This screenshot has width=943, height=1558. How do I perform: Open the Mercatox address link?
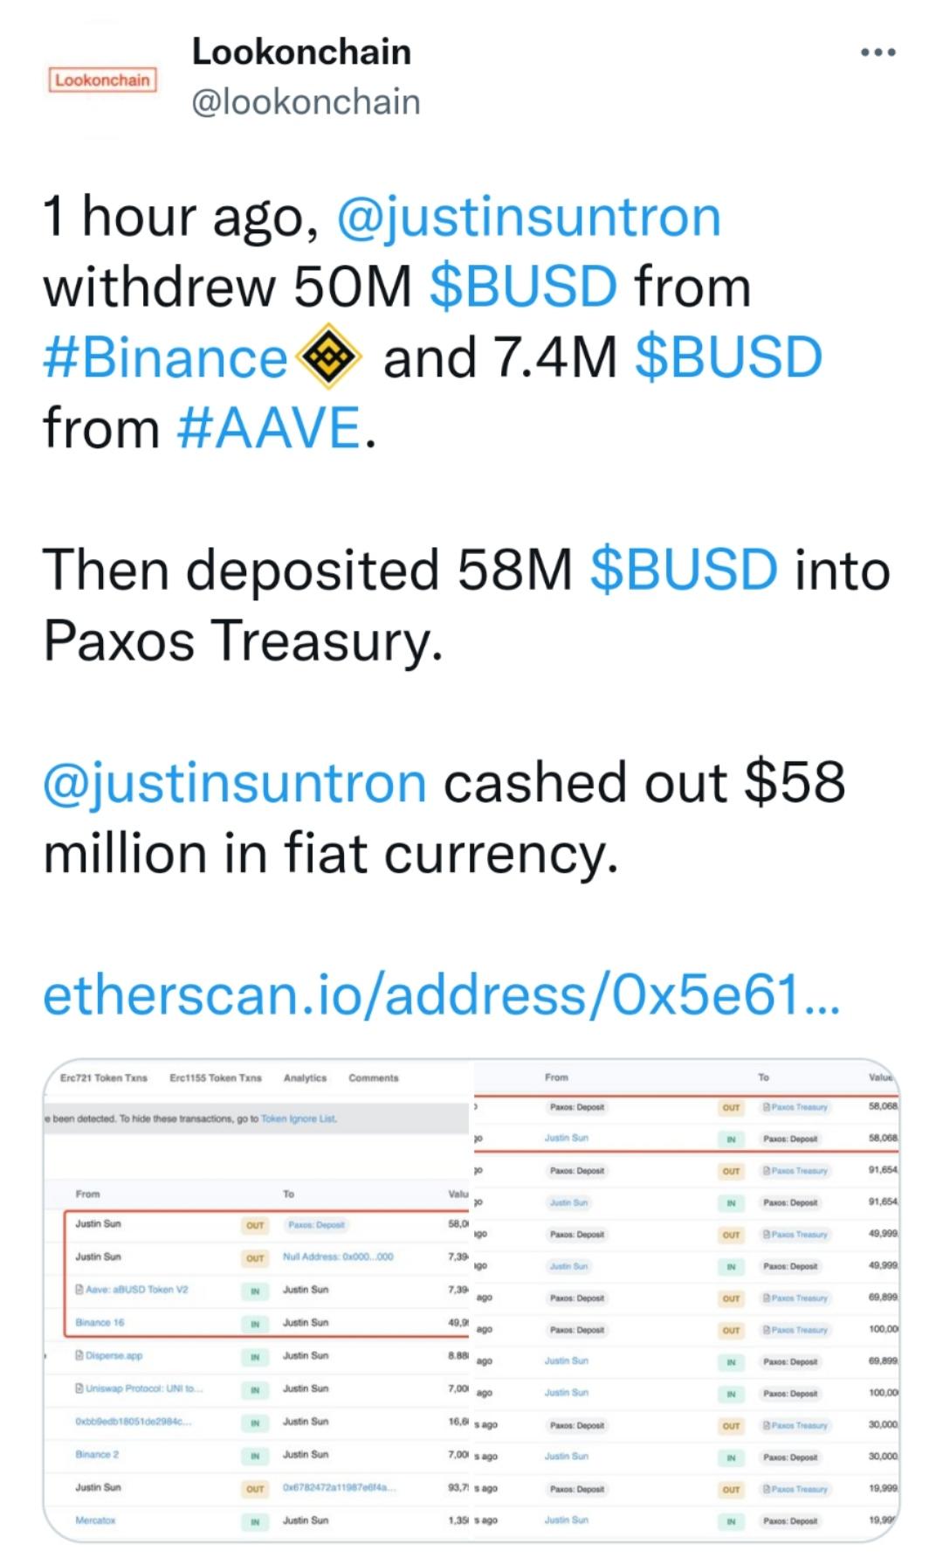tap(95, 1520)
